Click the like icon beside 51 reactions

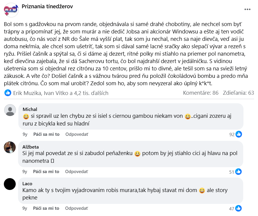click(x=239, y=172)
